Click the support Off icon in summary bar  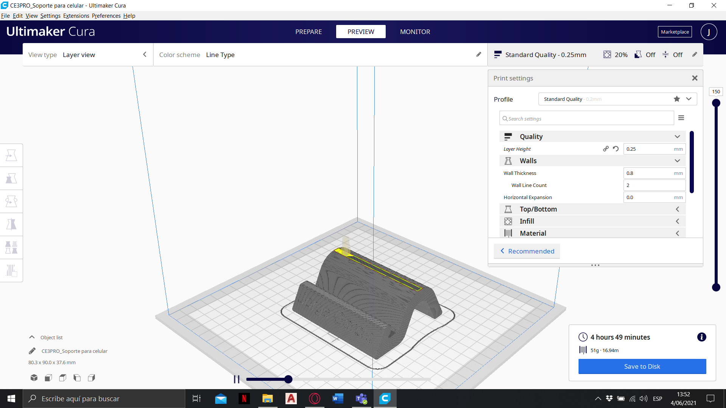[638, 54]
